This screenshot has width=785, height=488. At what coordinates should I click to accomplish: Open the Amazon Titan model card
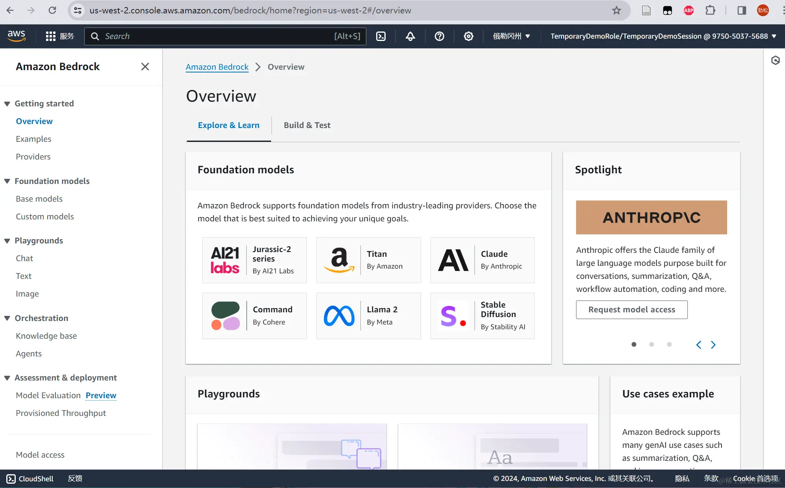(368, 260)
